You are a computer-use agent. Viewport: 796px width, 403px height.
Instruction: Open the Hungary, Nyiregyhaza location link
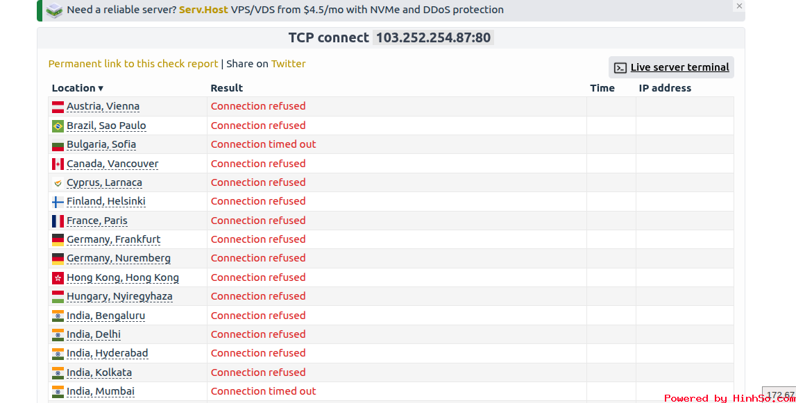(x=119, y=296)
